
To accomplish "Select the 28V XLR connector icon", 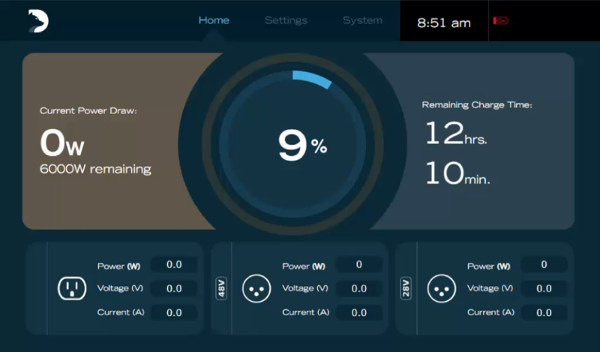I will point(441,288).
